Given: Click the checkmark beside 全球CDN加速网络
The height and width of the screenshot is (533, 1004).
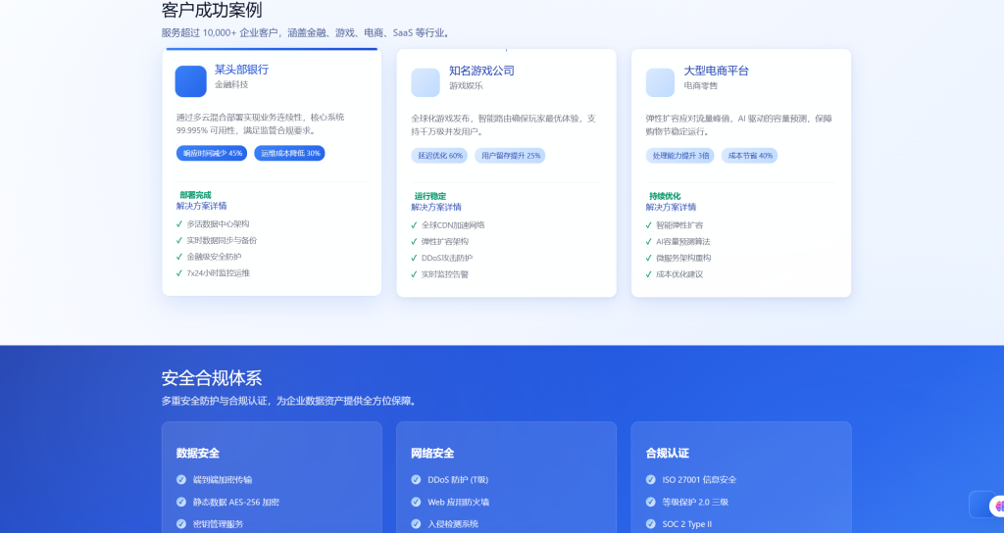Looking at the screenshot, I should pyautogui.click(x=415, y=225).
